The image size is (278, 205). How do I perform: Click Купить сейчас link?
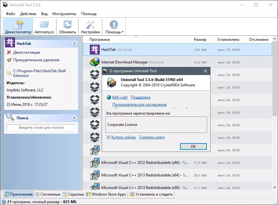click(x=124, y=137)
